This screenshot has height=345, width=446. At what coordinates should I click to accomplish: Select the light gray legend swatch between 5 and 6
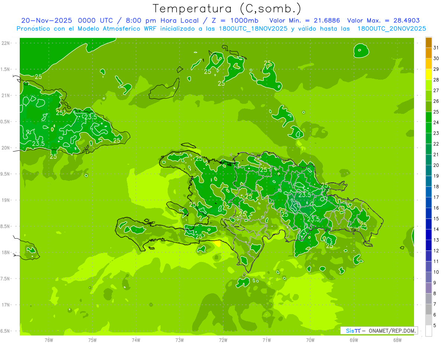tap(429, 320)
